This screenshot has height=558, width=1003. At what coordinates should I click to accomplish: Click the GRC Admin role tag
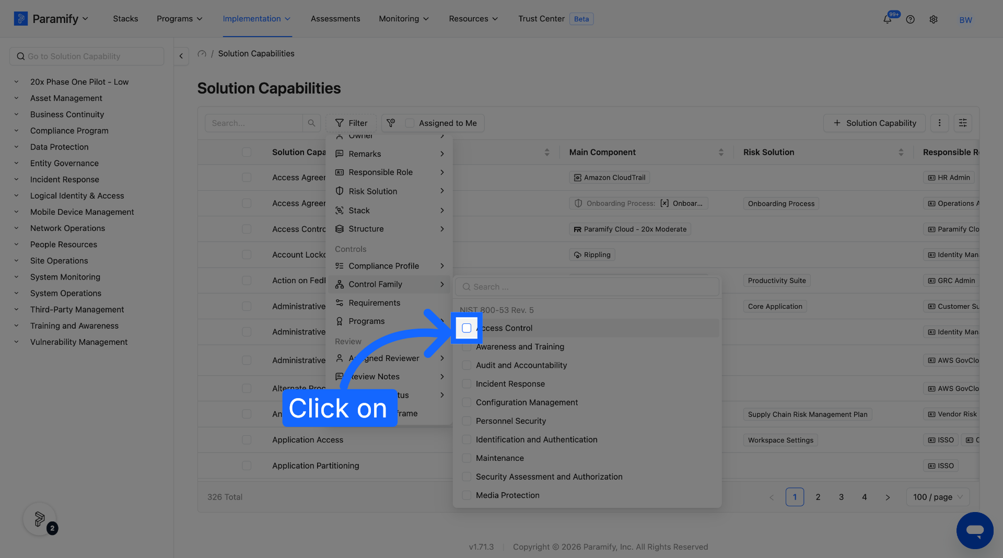[951, 281]
